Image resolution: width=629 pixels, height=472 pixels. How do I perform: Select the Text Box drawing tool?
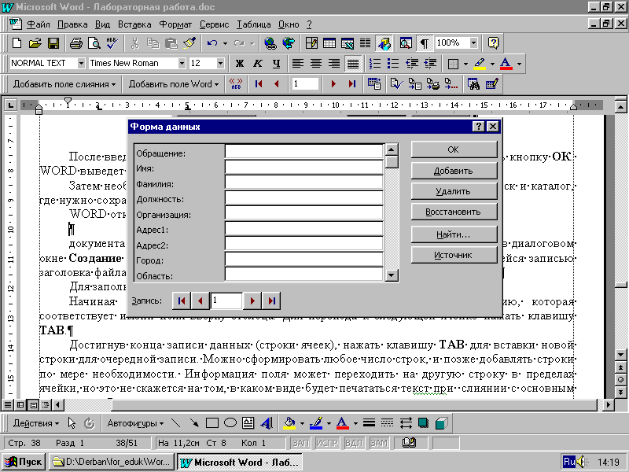pos(248,423)
